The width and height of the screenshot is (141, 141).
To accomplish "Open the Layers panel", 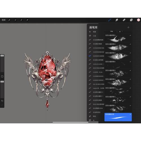I will tap(131, 20).
